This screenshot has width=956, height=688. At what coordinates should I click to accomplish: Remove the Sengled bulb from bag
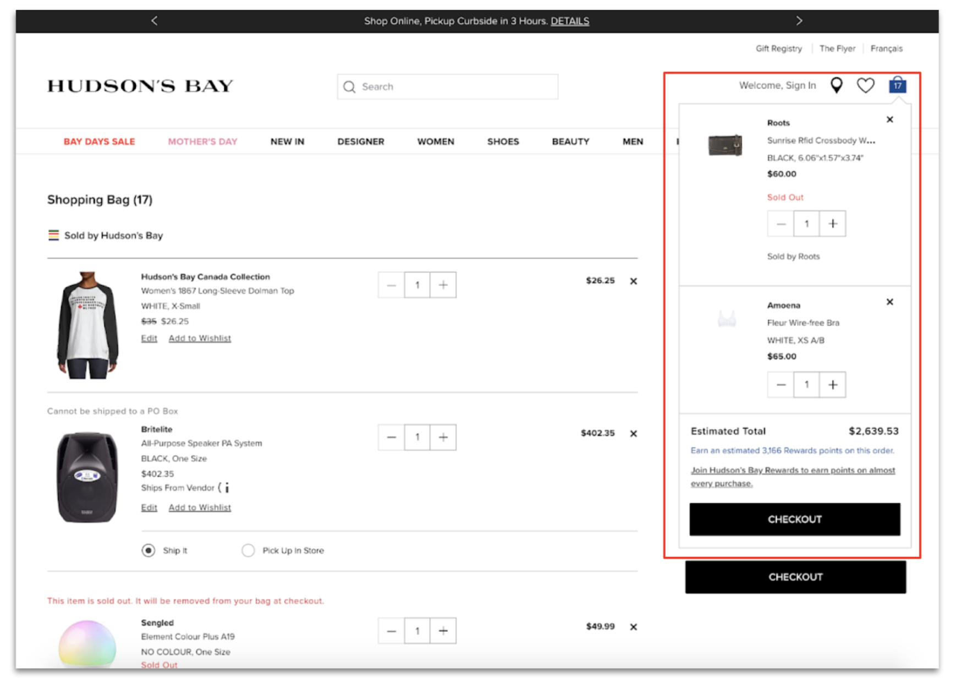pyautogui.click(x=633, y=627)
